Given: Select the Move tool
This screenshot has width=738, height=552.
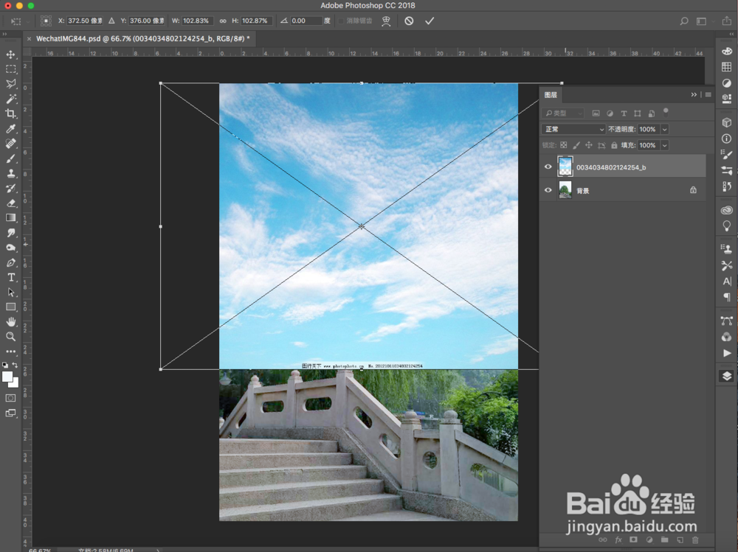Looking at the screenshot, I should coord(10,54).
